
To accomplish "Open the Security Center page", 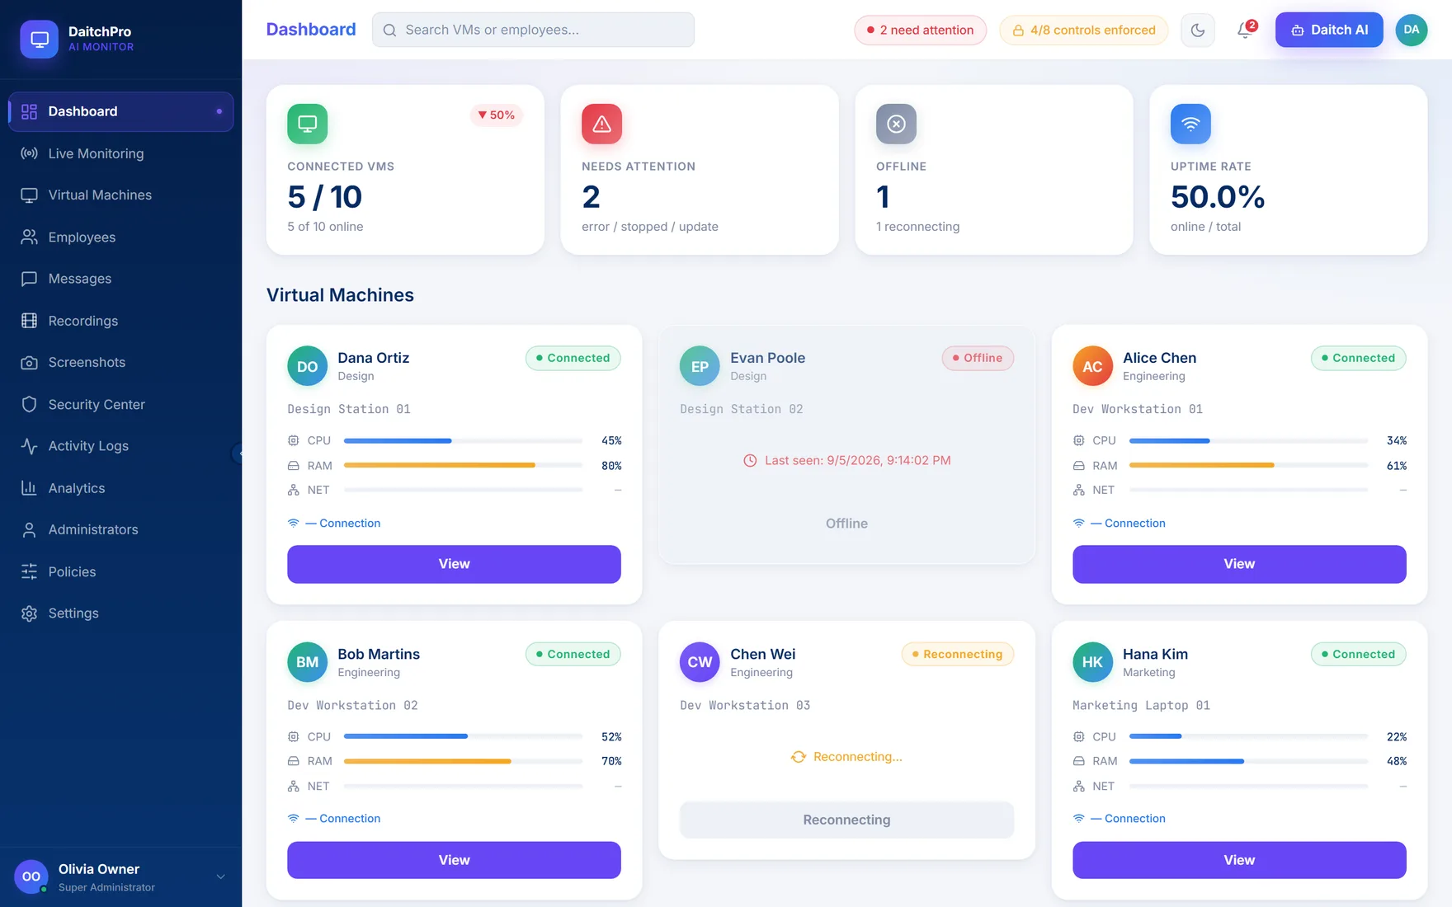I will click(x=120, y=404).
